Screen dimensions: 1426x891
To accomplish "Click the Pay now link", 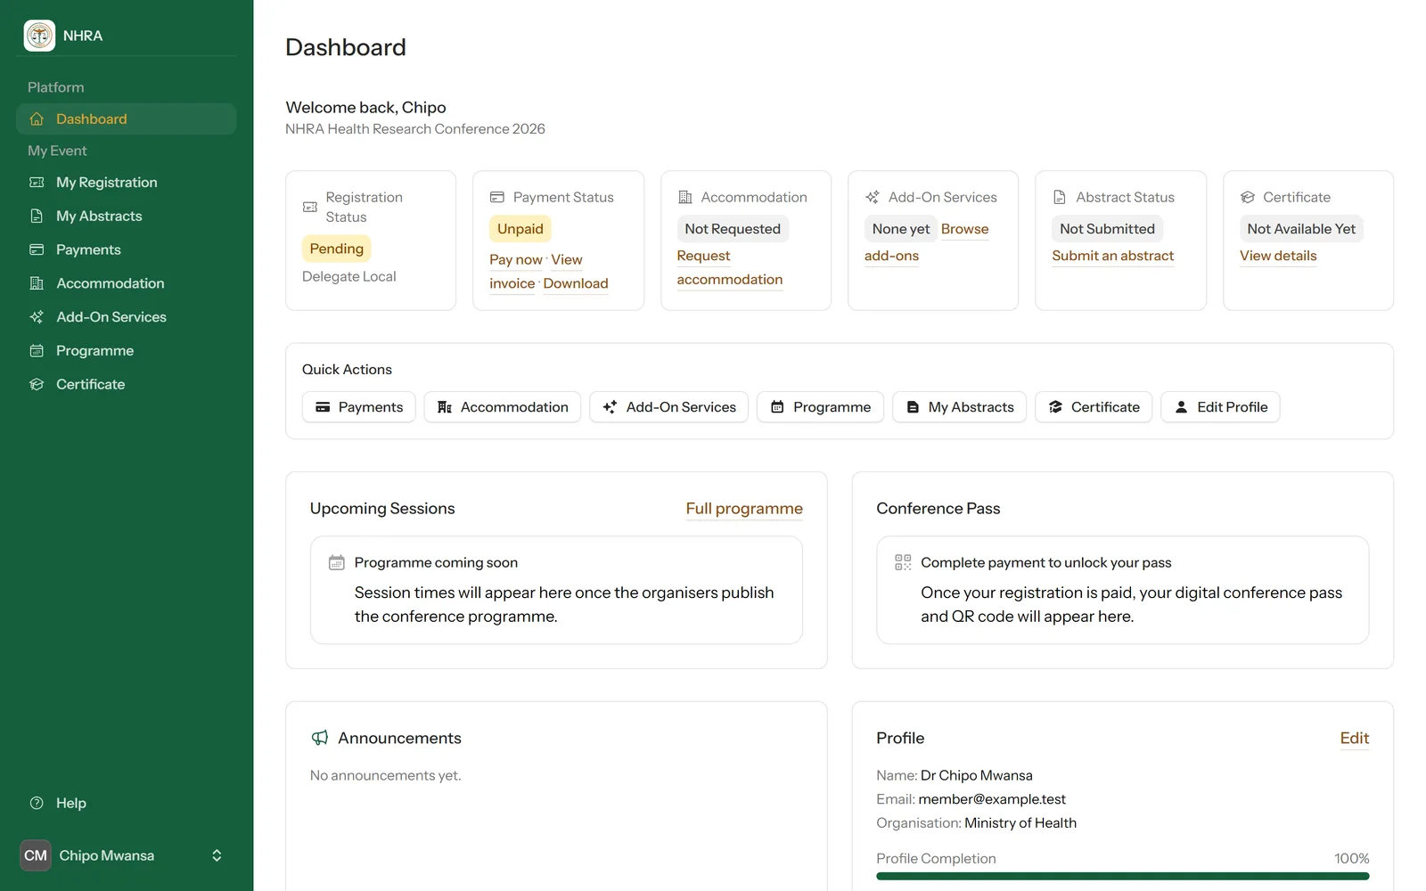I will [516, 260].
